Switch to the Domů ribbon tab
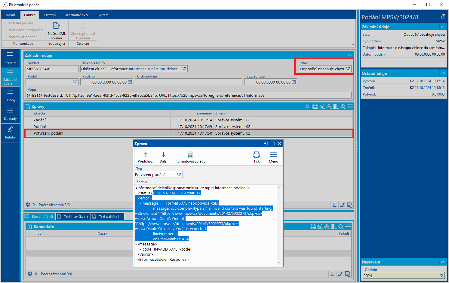449x283 pixels. click(x=10, y=15)
